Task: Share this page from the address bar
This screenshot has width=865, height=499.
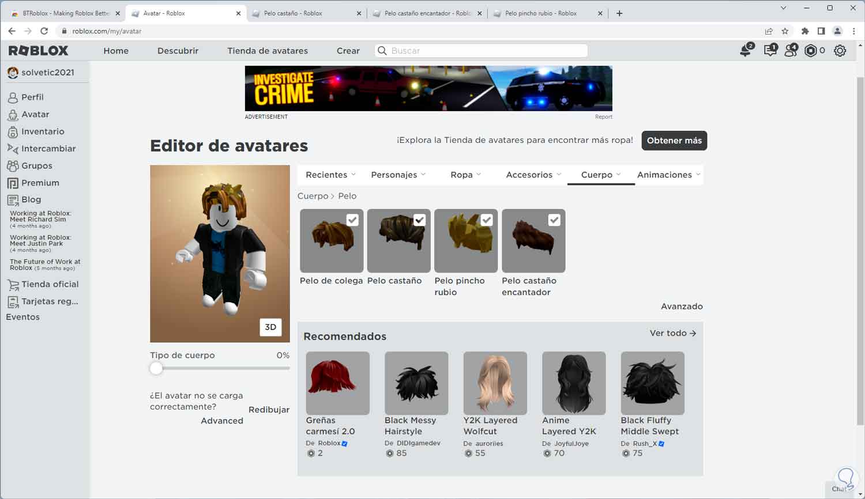Action: pyautogui.click(x=769, y=31)
